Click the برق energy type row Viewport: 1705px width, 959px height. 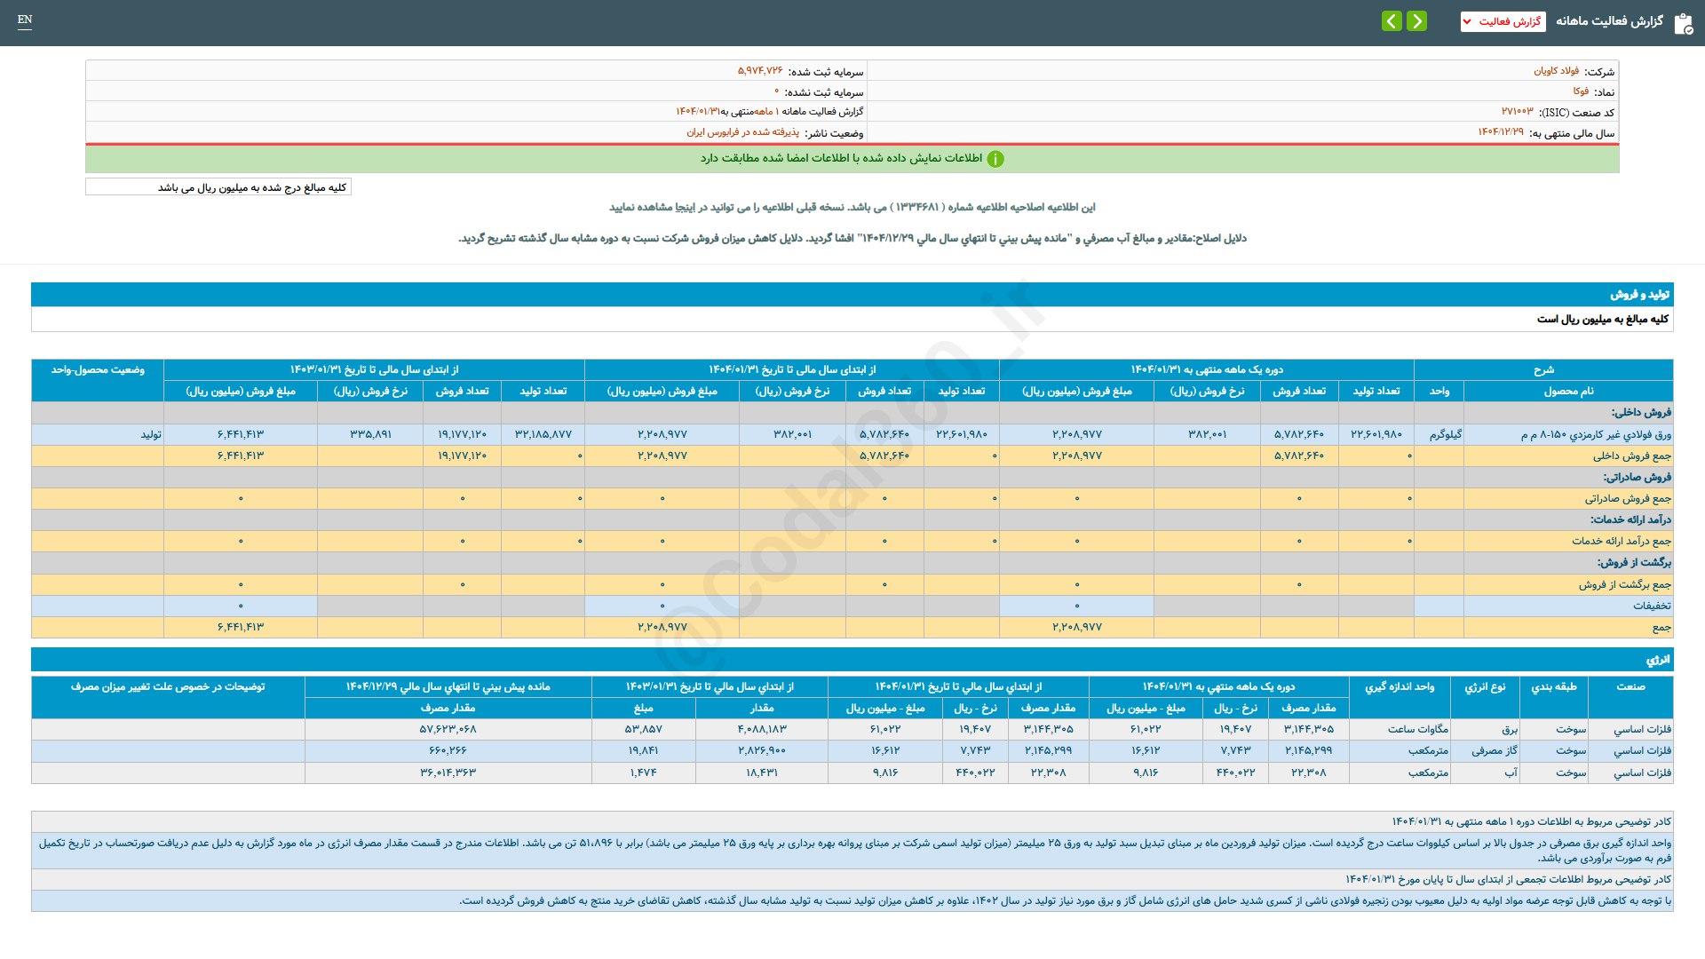(1509, 730)
